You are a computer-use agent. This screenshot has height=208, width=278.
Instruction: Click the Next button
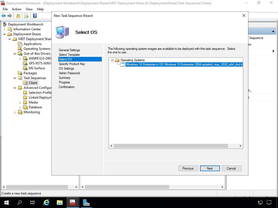pyautogui.click(x=210, y=168)
